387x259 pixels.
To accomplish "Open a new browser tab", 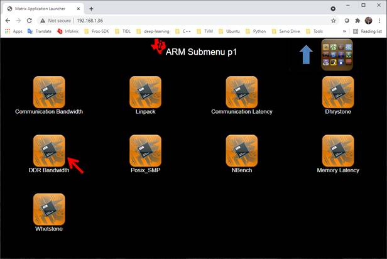I will point(91,9).
